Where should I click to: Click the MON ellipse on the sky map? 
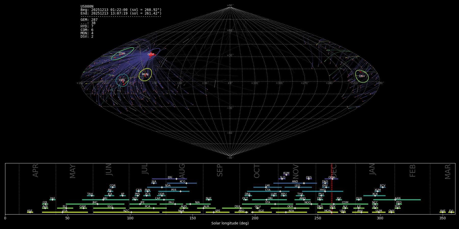[x=145, y=75]
